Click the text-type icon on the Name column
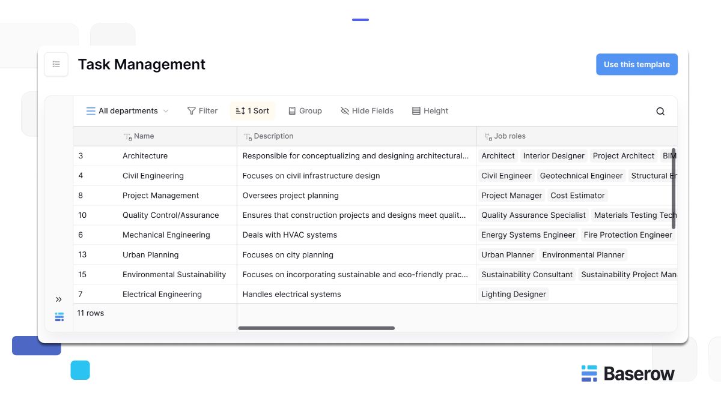721x405 pixels. point(127,136)
